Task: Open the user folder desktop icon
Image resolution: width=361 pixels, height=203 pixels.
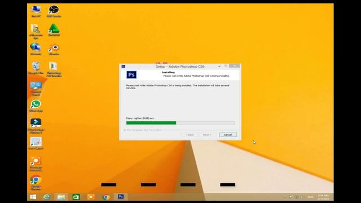Action: pos(36,32)
